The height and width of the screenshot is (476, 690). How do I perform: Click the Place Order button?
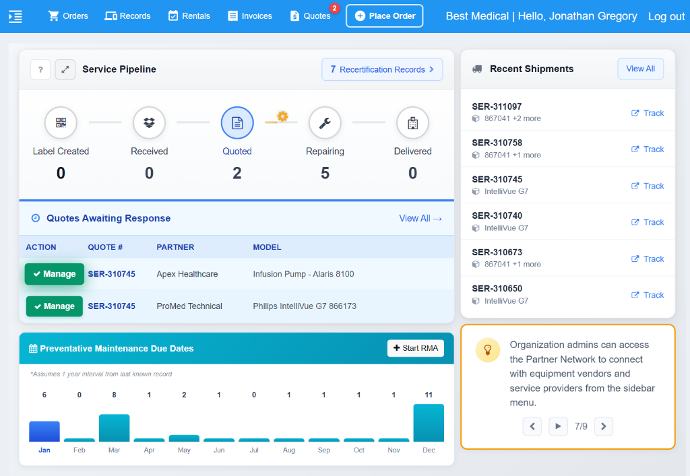pyautogui.click(x=384, y=15)
